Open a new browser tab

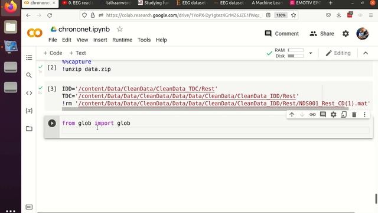click(x=331, y=3)
